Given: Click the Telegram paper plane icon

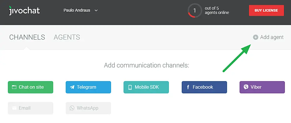Looking at the screenshot, I should pos(72,87).
